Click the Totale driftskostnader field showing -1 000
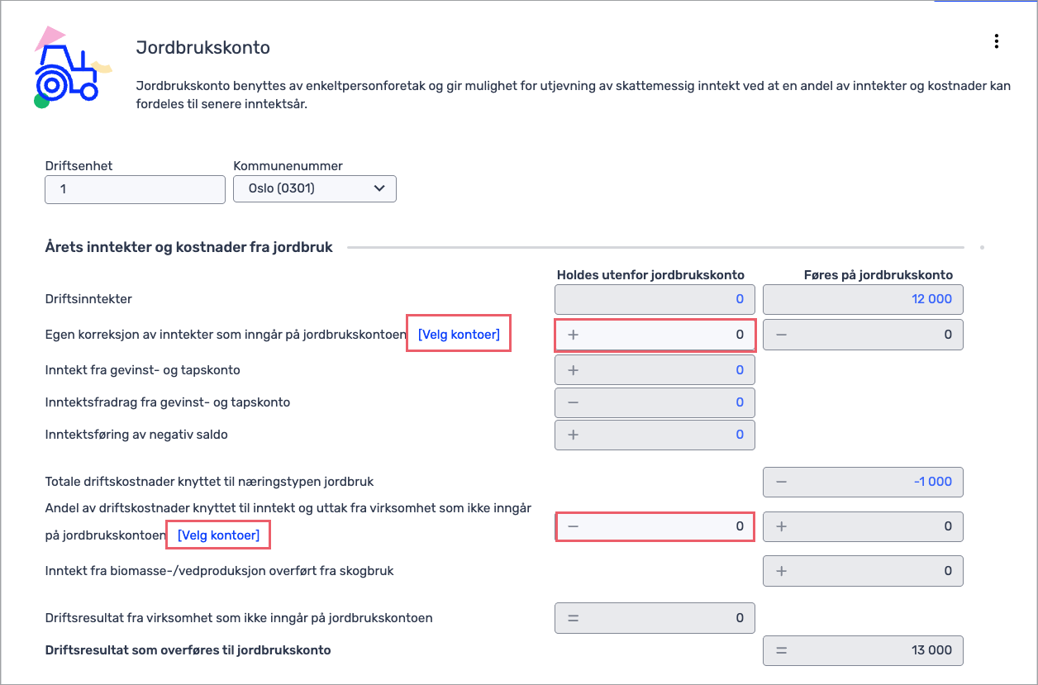This screenshot has width=1038, height=685. pyautogui.click(x=863, y=482)
